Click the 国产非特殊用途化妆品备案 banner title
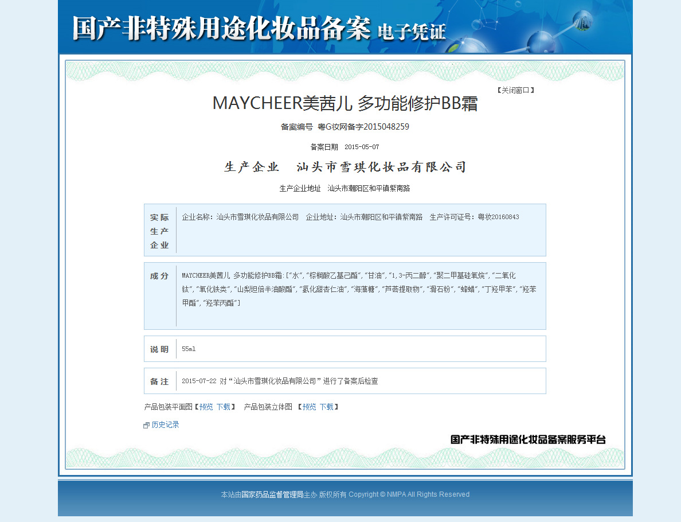The height and width of the screenshot is (522, 681). tap(221, 29)
